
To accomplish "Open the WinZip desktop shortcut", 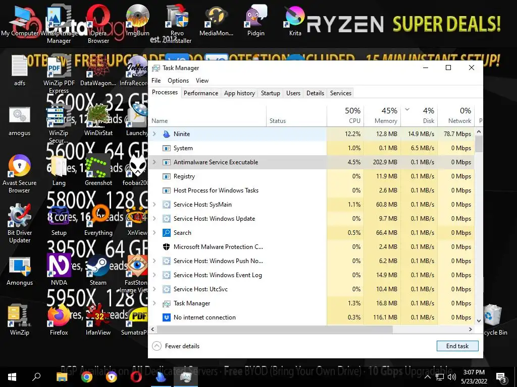I will [x=20, y=320].
